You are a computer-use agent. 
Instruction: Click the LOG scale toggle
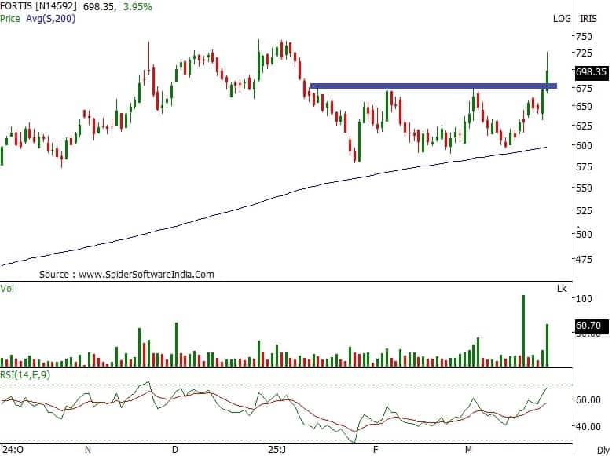click(562, 18)
